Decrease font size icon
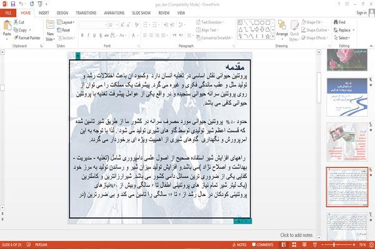 [x=128, y=25]
